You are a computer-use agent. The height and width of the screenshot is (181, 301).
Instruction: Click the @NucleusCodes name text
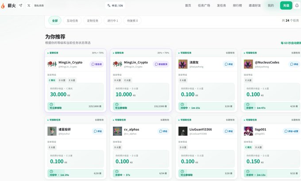pos(267,62)
